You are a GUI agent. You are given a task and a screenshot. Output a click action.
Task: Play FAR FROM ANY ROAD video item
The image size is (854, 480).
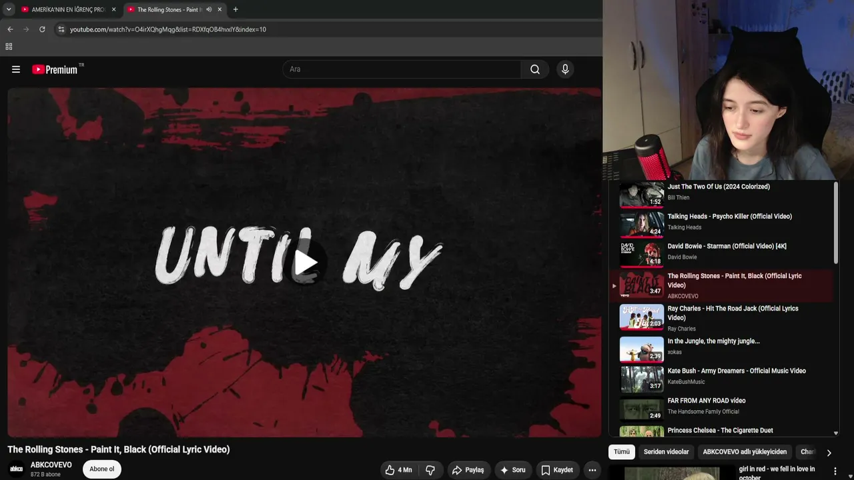[721, 409]
